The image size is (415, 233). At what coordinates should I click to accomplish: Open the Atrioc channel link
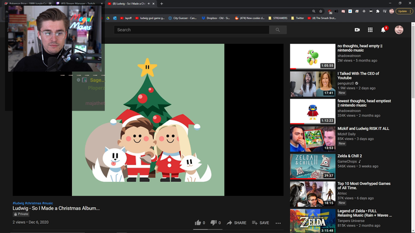click(x=342, y=193)
